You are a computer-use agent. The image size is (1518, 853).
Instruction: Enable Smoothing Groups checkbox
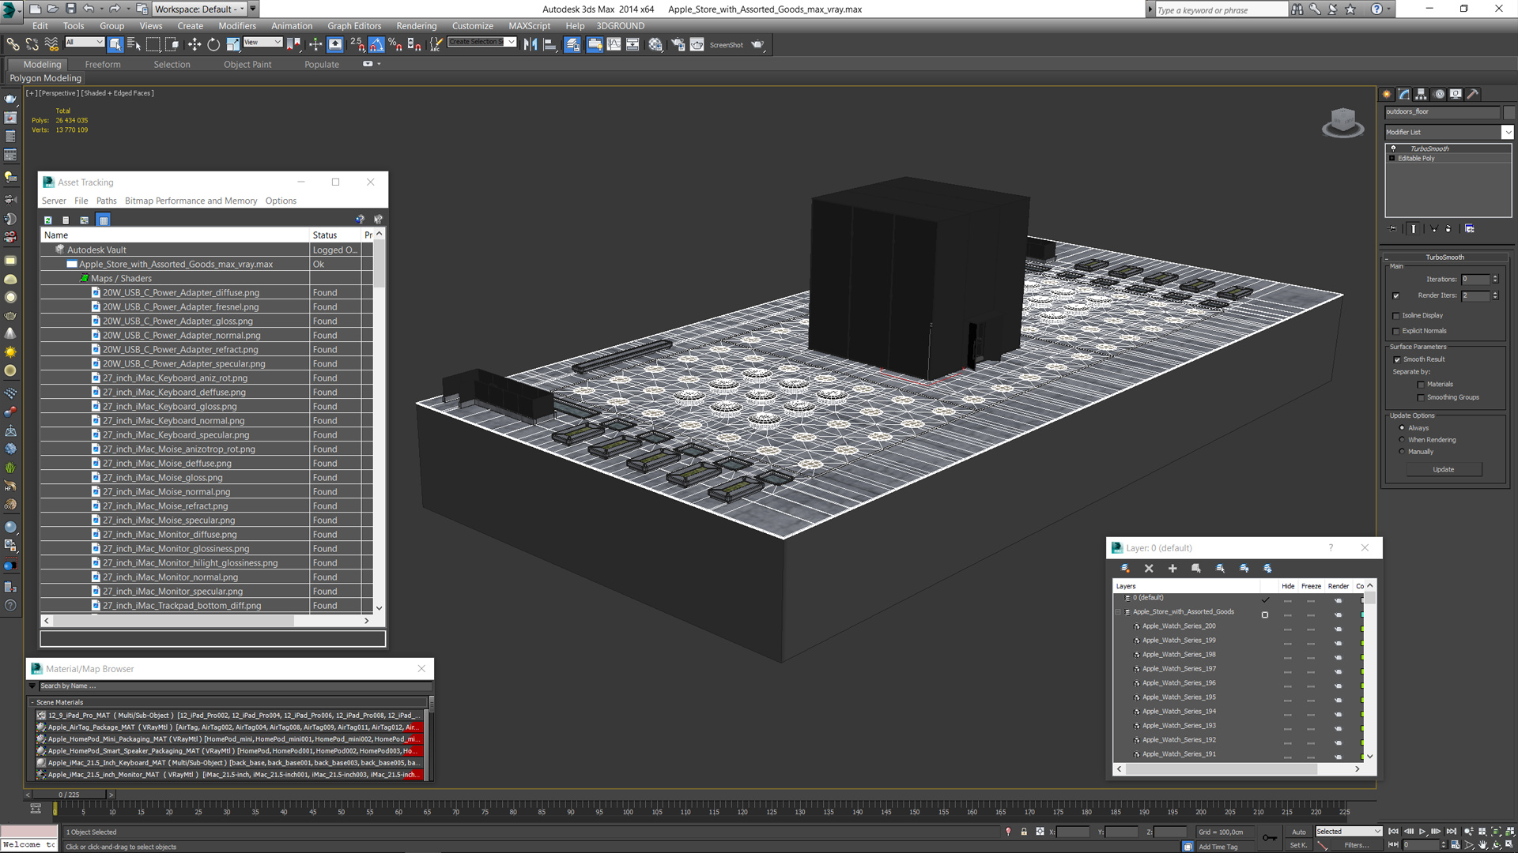click(x=1421, y=398)
